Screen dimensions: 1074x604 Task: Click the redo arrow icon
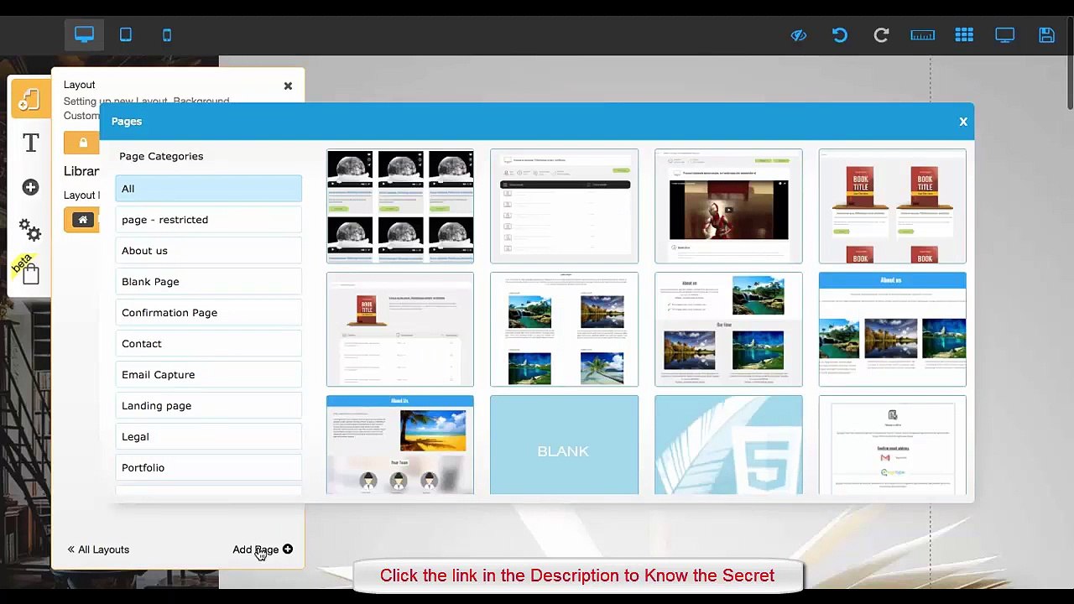pos(881,35)
